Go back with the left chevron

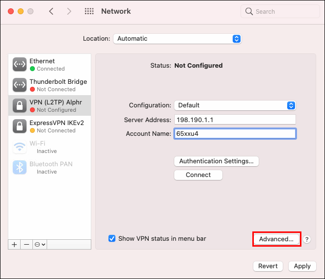[x=51, y=11]
